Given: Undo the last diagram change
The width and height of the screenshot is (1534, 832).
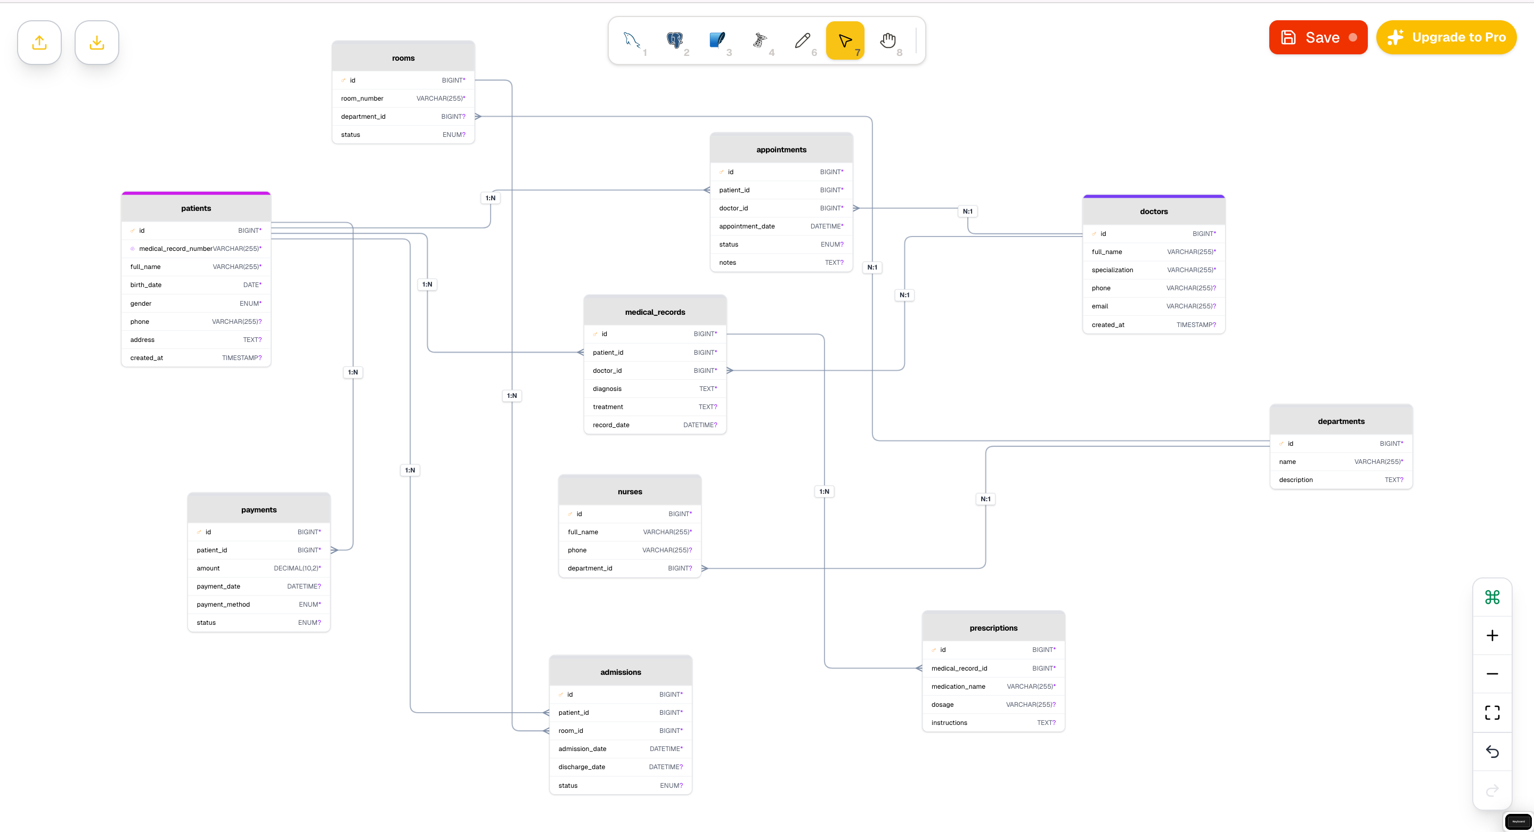Looking at the screenshot, I should [x=1492, y=752].
